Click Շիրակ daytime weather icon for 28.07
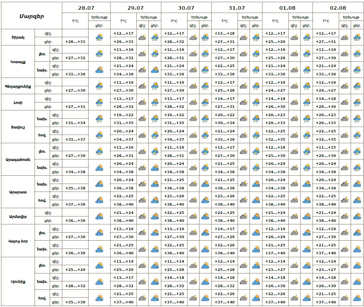This screenshot has height=307, width=364. (x=99, y=37)
